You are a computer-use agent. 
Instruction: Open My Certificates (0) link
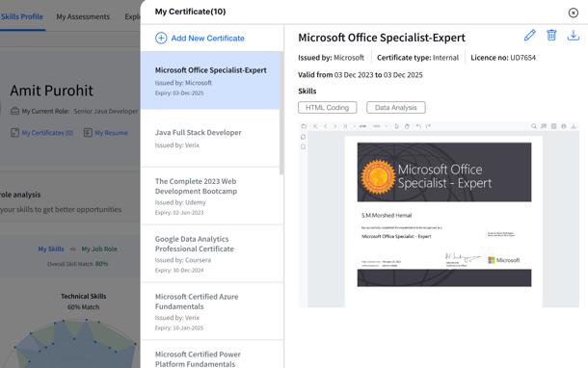[47, 133]
